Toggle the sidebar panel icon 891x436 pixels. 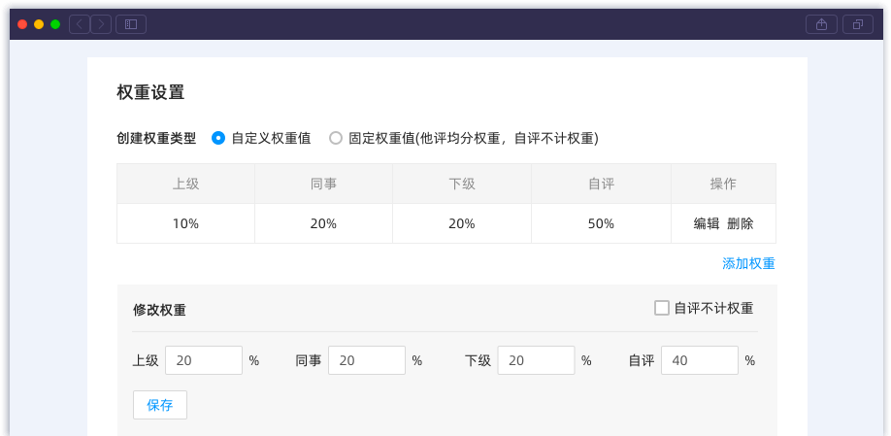[x=131, y=24]
